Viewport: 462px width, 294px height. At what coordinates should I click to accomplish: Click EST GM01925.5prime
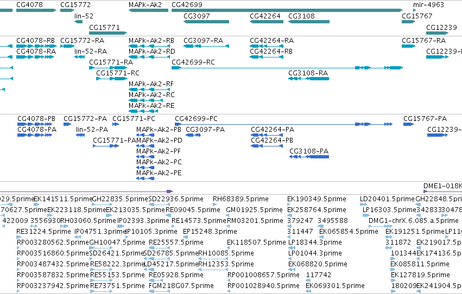[254, 210]
